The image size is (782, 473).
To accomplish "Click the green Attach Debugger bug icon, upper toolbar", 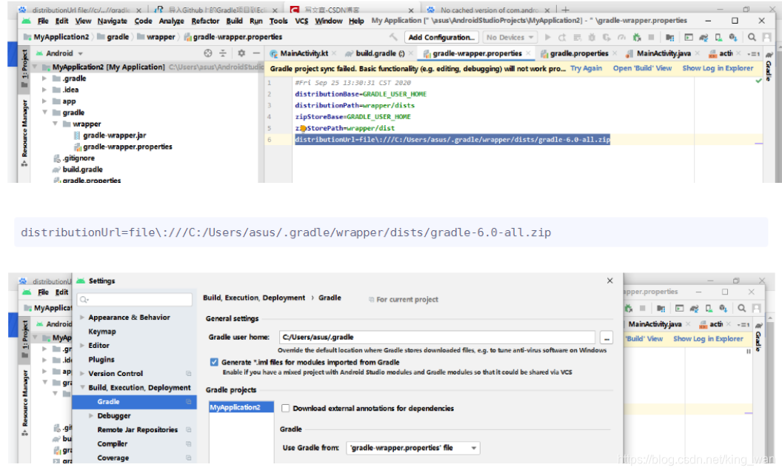I will [637, 38].
